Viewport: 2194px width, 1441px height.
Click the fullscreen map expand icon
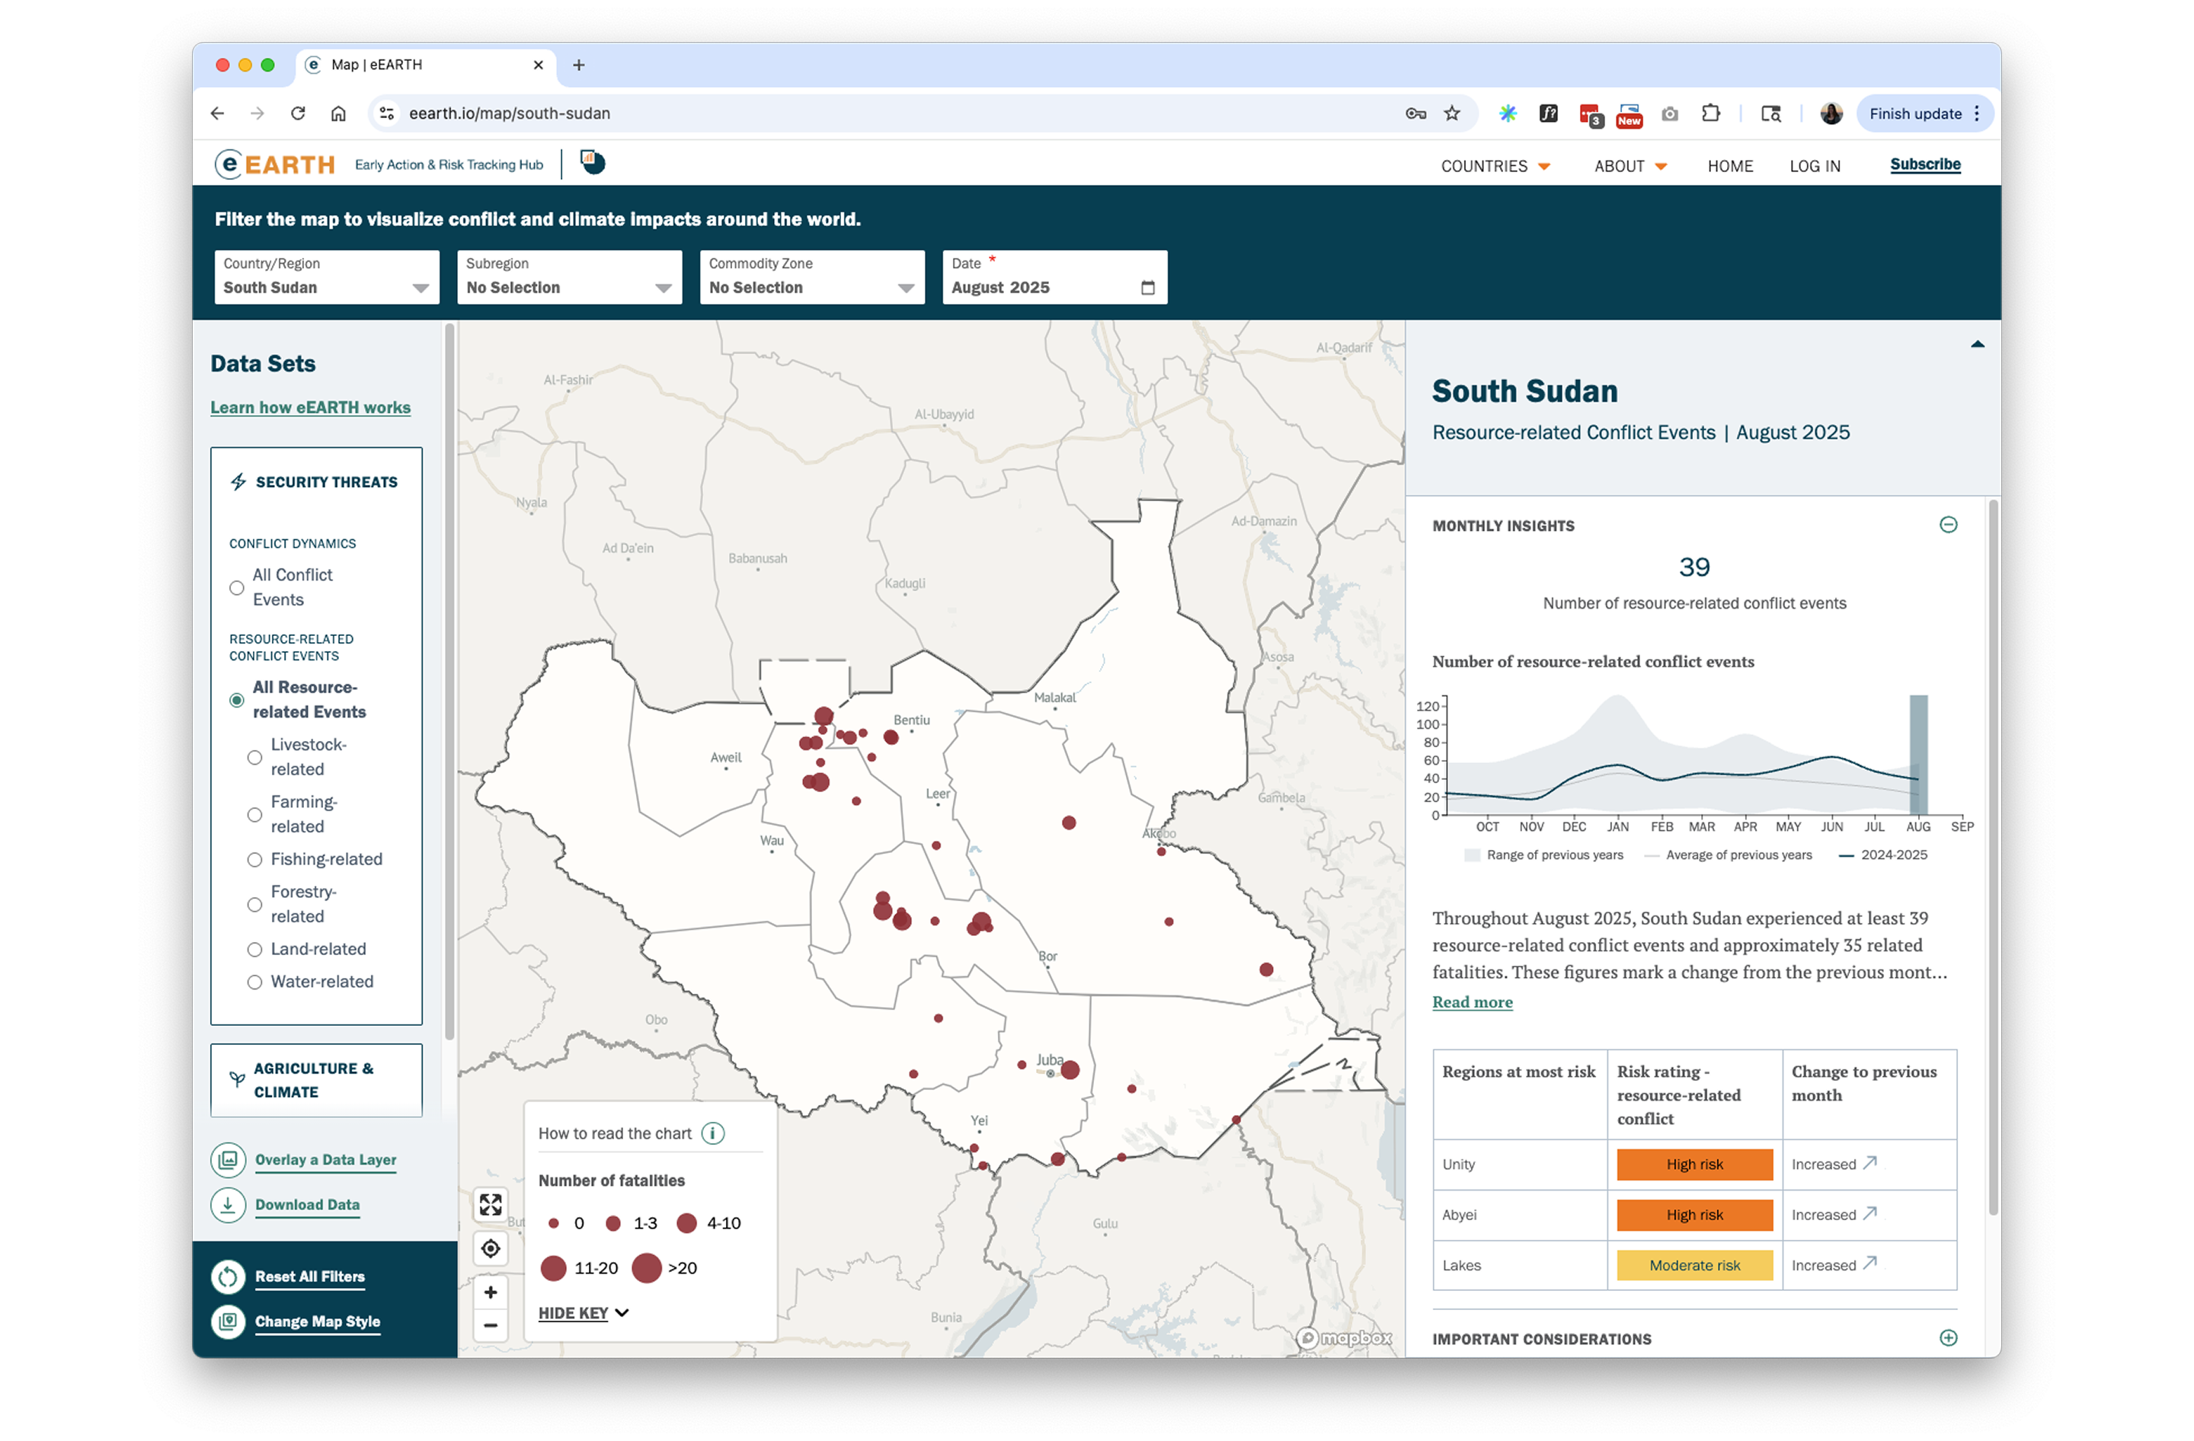491,1204
